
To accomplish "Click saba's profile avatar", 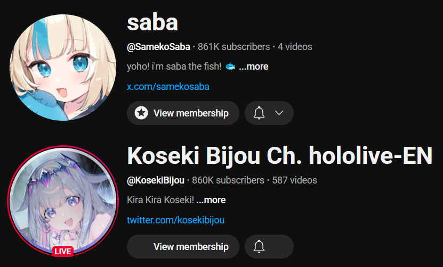I will [x=63, y=68].
